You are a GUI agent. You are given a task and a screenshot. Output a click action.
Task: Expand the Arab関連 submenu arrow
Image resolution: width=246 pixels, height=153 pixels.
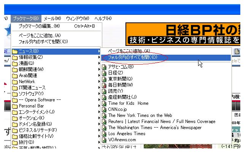pos(99,76)
